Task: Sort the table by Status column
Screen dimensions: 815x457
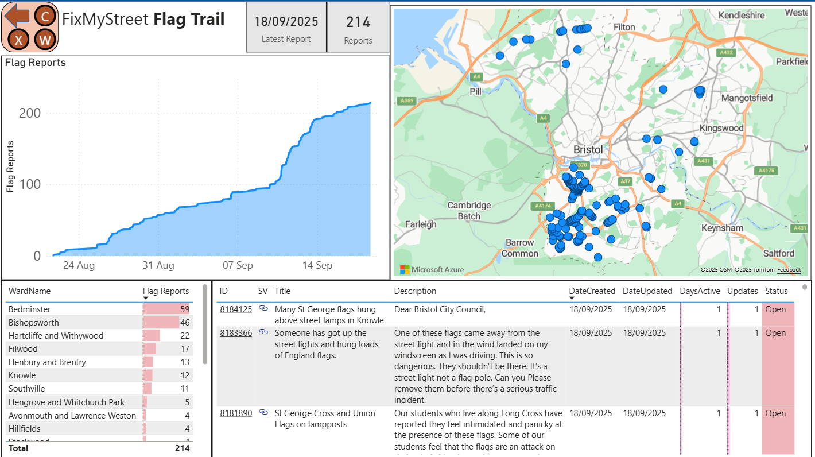Action: pos(776,291)
